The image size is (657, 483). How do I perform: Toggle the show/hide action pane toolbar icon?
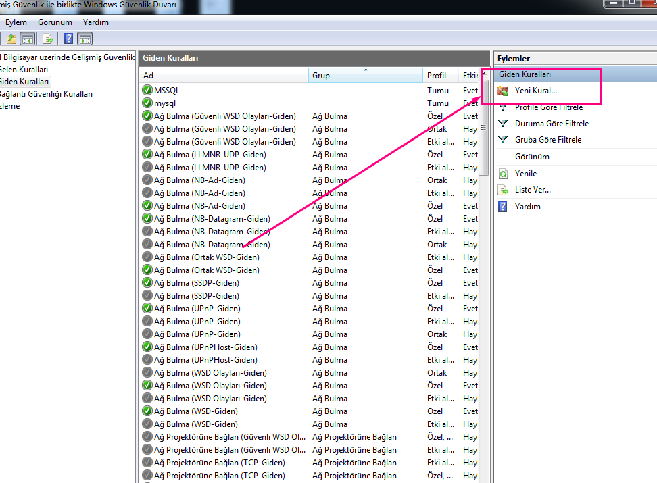tap(85, 39)
